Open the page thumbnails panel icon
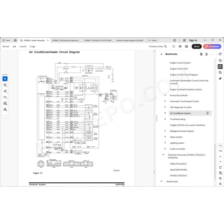The height and width of the screenshot is (224, 224). click(x=220, y=73)
